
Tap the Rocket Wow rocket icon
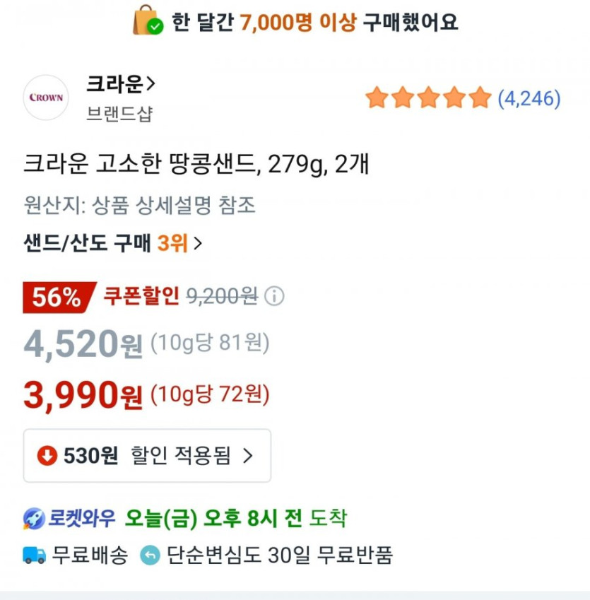[34, 519]
